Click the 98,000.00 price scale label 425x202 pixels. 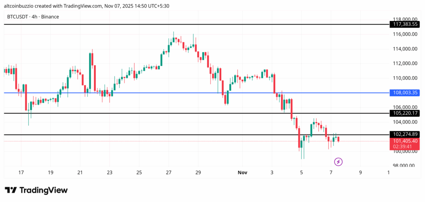(404, 165)
